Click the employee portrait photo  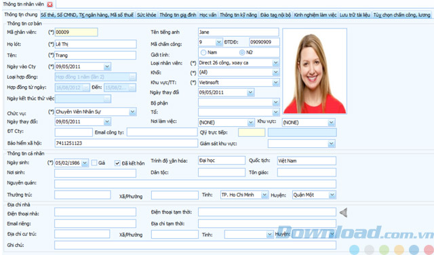pos(315,71)
